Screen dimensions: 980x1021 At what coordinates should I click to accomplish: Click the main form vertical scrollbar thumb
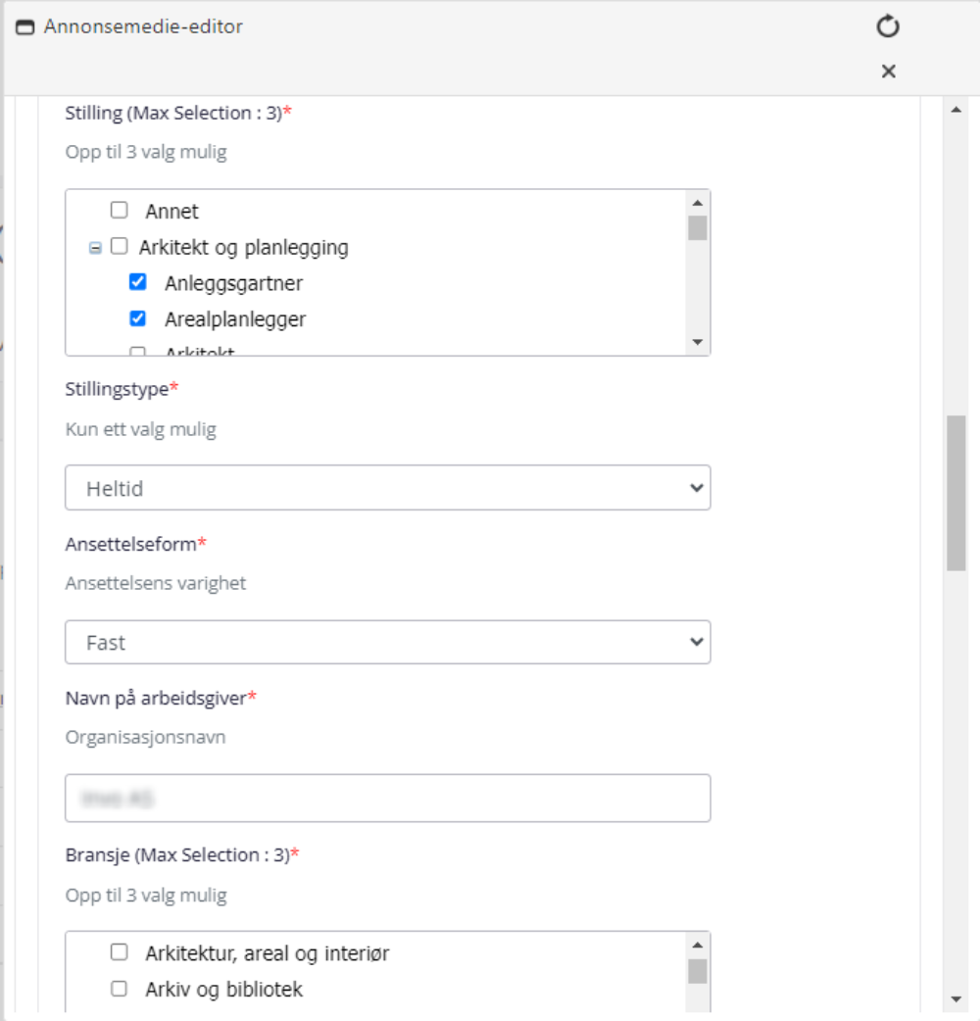(x=955, y=493)
